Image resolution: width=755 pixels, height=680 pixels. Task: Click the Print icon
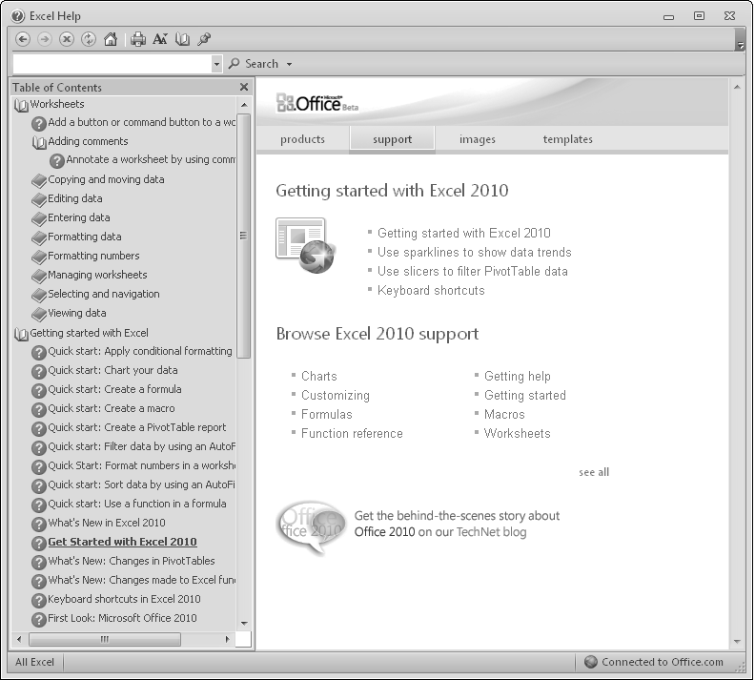click(137, 39)
